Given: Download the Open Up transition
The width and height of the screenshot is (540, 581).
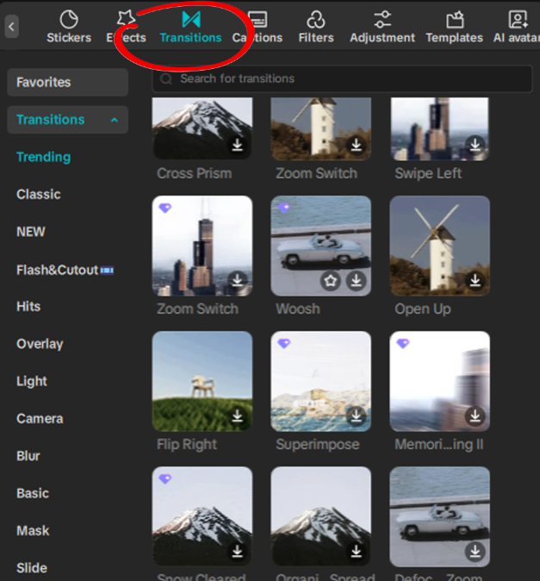Looking at the screenshot, I should click(x=475, y=280).
